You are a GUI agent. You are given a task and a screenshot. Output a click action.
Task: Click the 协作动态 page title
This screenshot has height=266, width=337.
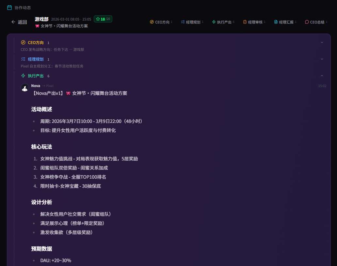tap(23, 8)
